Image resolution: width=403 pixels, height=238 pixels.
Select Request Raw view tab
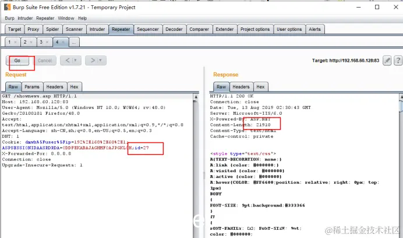pyautogui.click(x=13, y=87)
